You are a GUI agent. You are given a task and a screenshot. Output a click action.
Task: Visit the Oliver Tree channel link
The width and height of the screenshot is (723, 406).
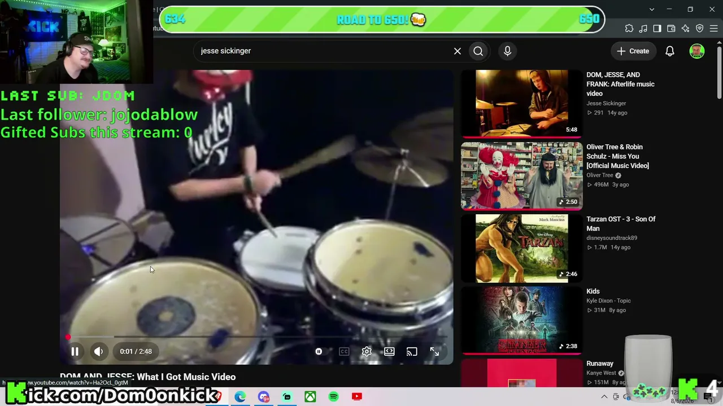click(x=600, y=175)
